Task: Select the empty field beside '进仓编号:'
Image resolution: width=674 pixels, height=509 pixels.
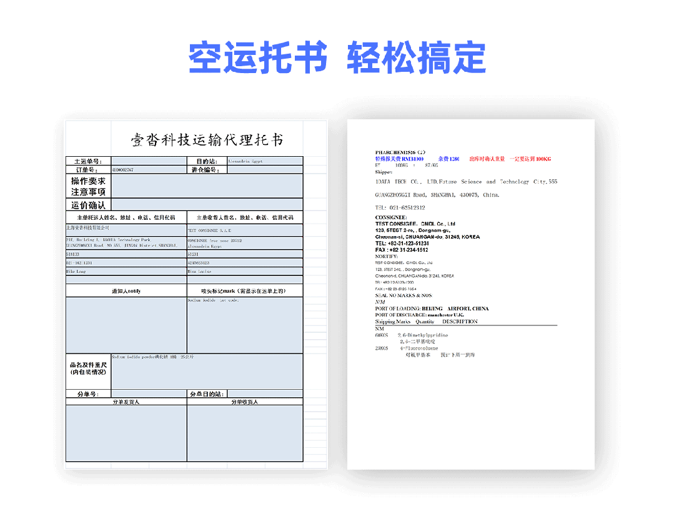Action: point(265,170)
